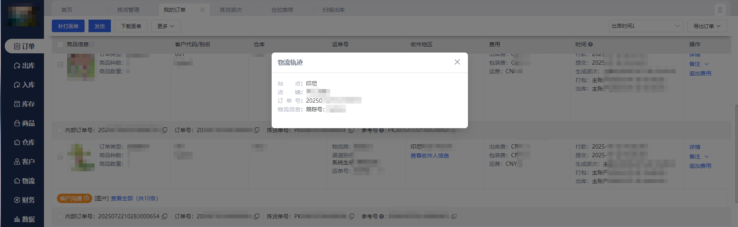This screenshot has height=227, width=738.
Task: Close the 物流轨迹 dialog
Action: click(457, 62)
